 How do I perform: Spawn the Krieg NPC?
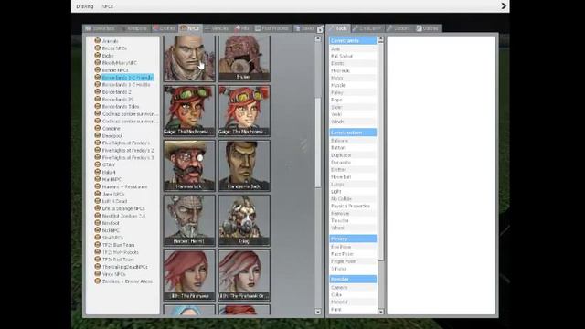tap(244, 220)
